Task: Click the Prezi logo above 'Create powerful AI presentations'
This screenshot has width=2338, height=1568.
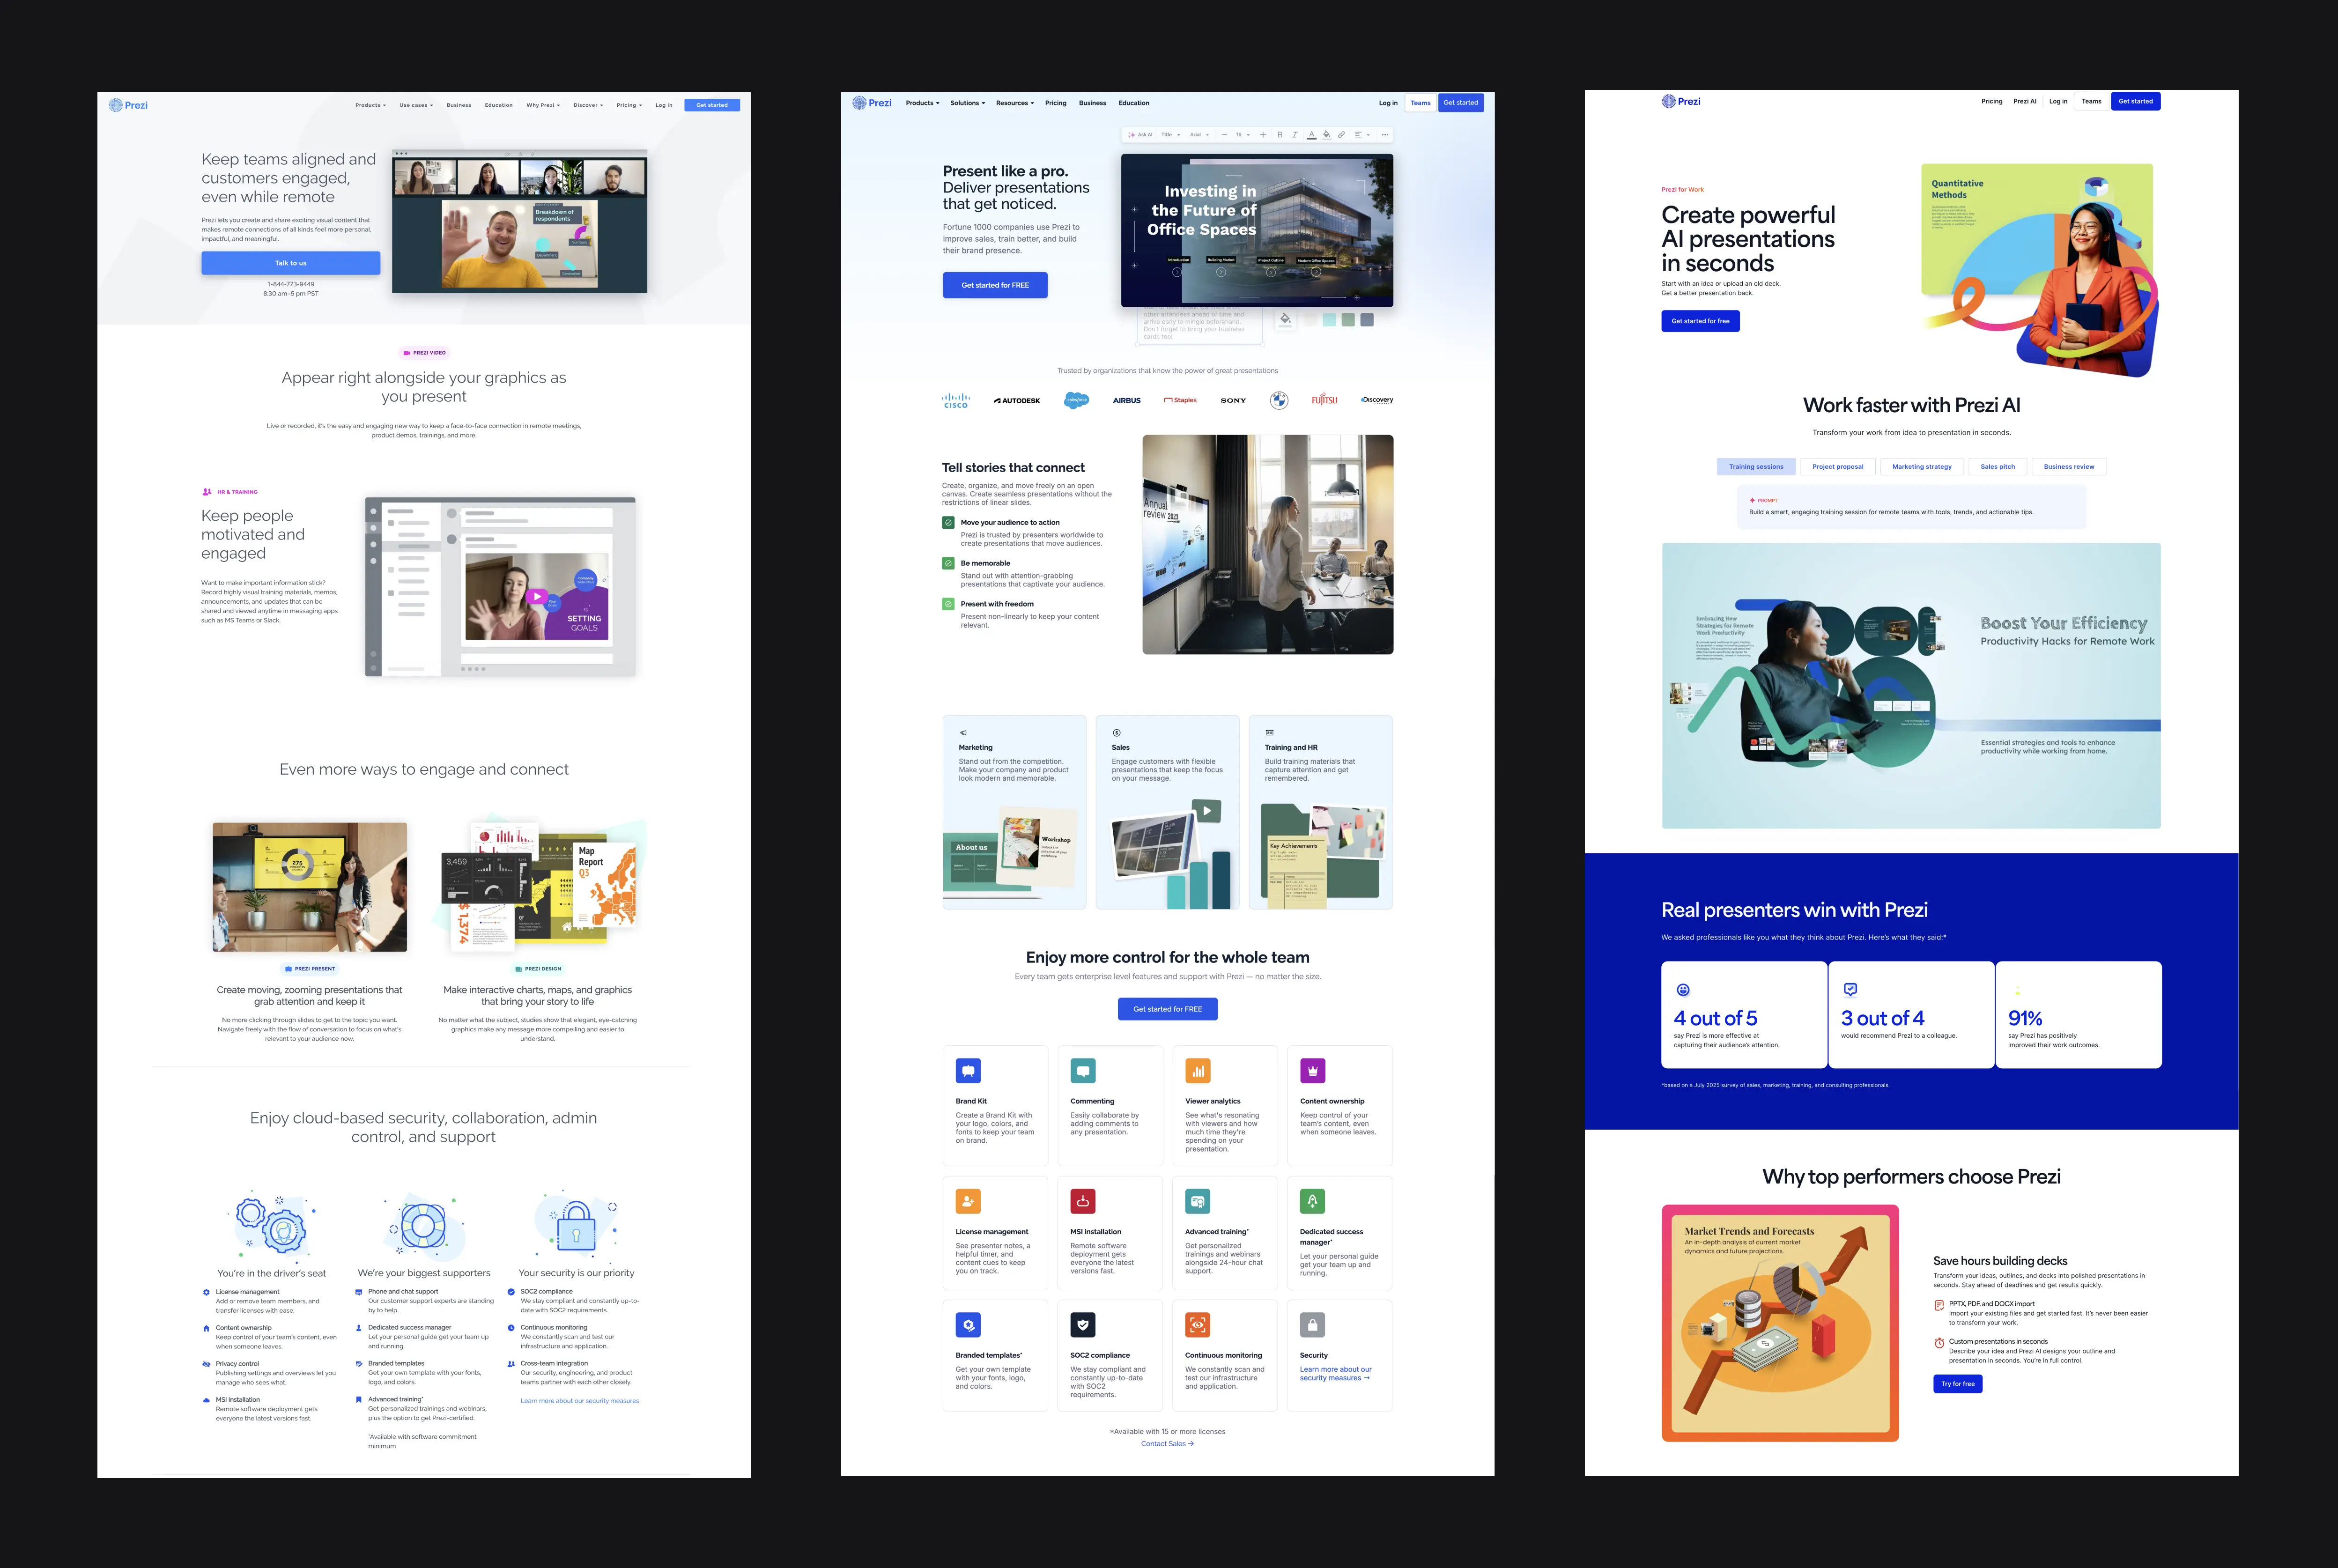Action: click(1681, 101)
